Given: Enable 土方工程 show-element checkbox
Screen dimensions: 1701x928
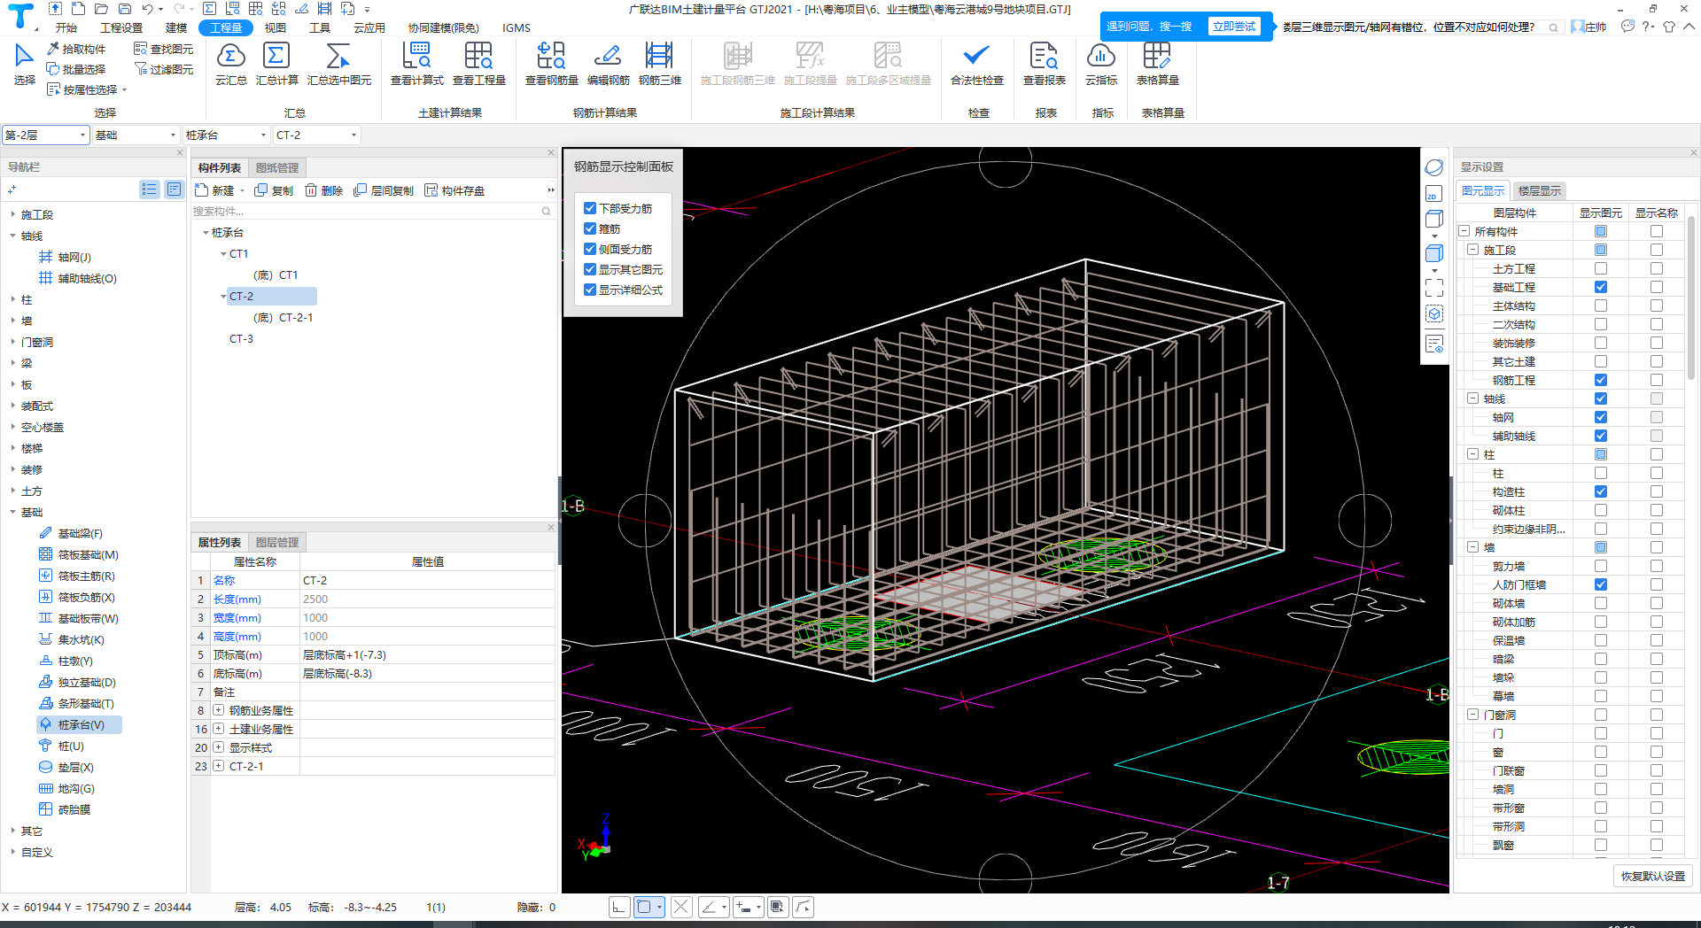Looking at the screenshot, I should (x=1600, y=268).
